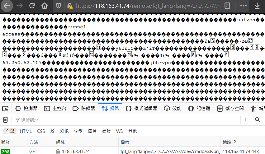Open the downloads arrow icon

coord(257,6)
